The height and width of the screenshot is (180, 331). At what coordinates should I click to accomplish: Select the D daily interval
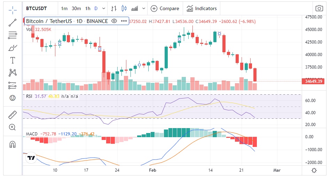(96, 8)
